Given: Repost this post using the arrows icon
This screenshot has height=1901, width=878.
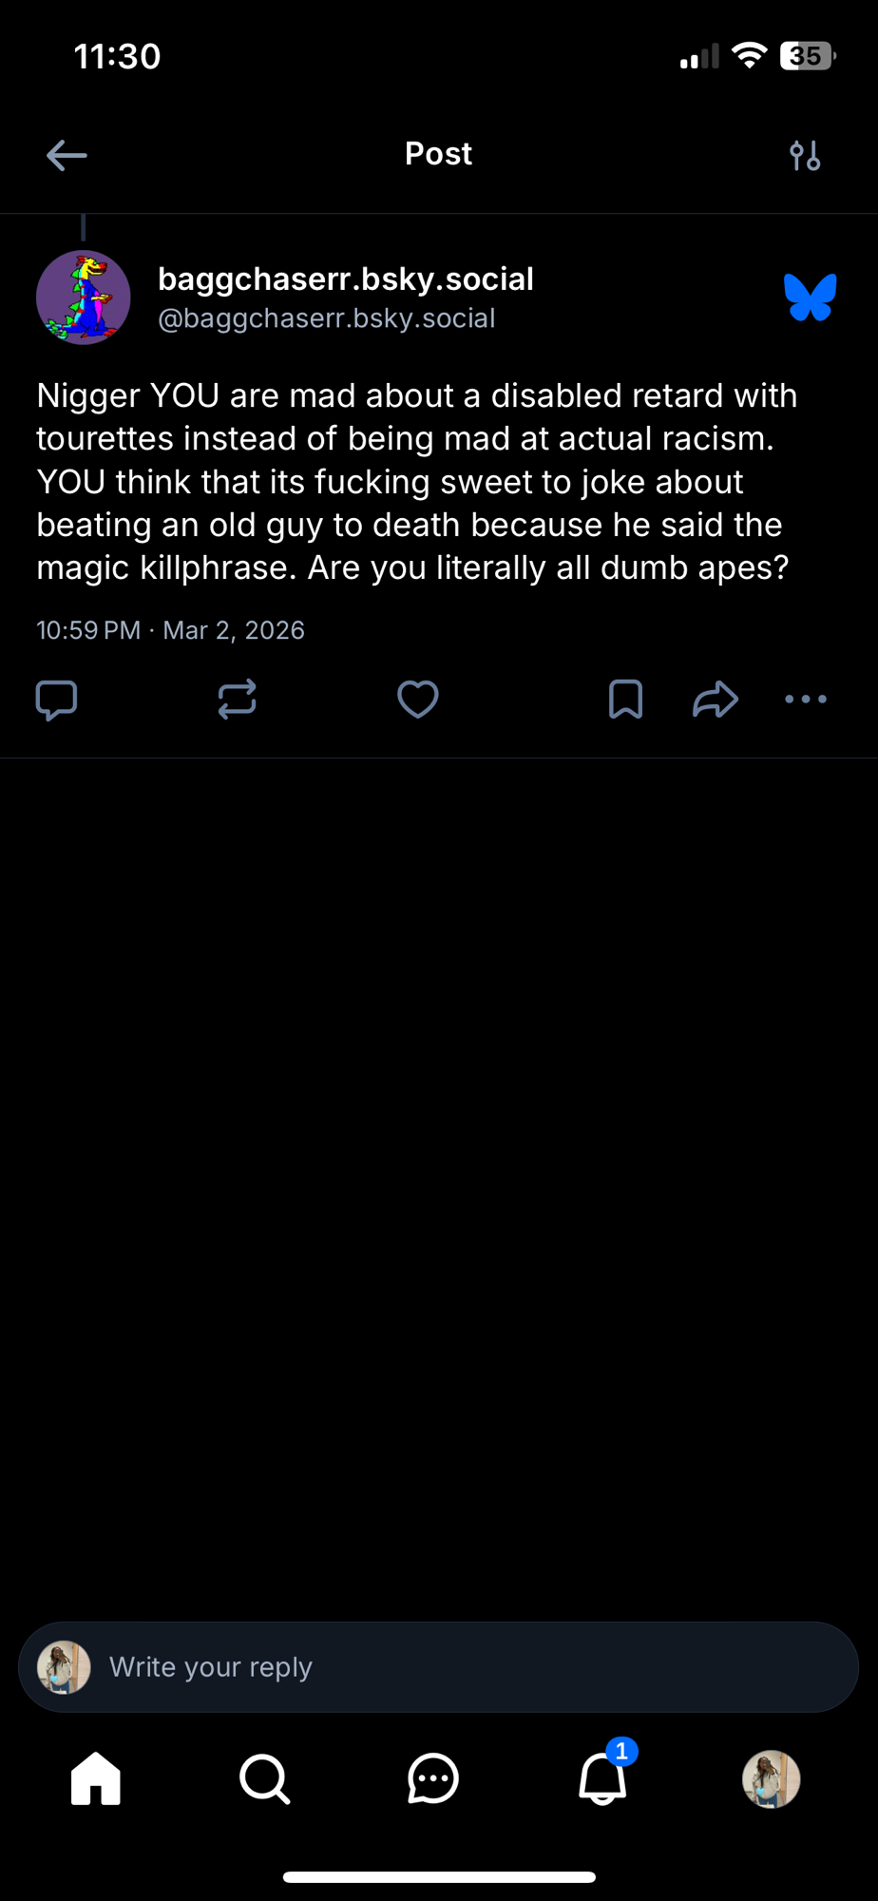Looking at the screenshot, I should [237, 700].
